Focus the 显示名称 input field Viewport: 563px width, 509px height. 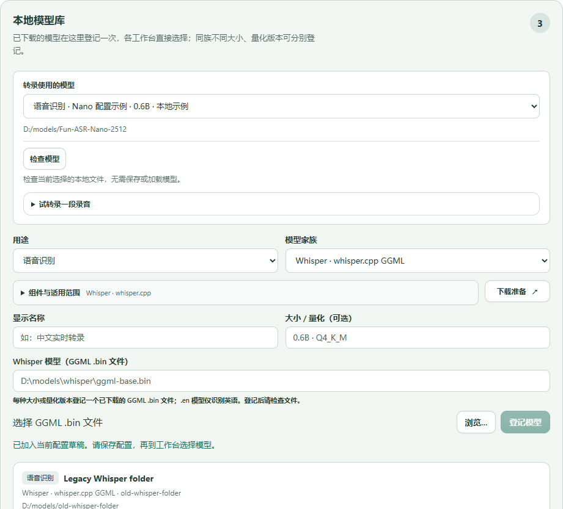click(x=145, y=338)
